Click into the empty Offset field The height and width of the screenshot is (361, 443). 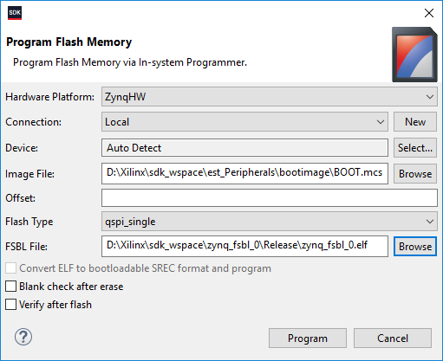pos(270,198)
